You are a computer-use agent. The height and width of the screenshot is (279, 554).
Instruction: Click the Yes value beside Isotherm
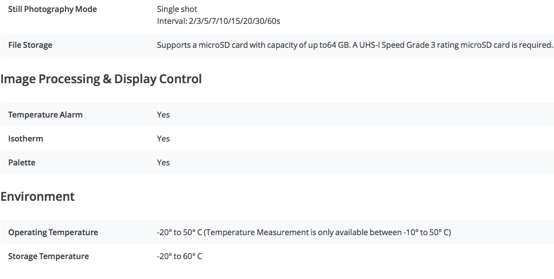pos(163,139)
